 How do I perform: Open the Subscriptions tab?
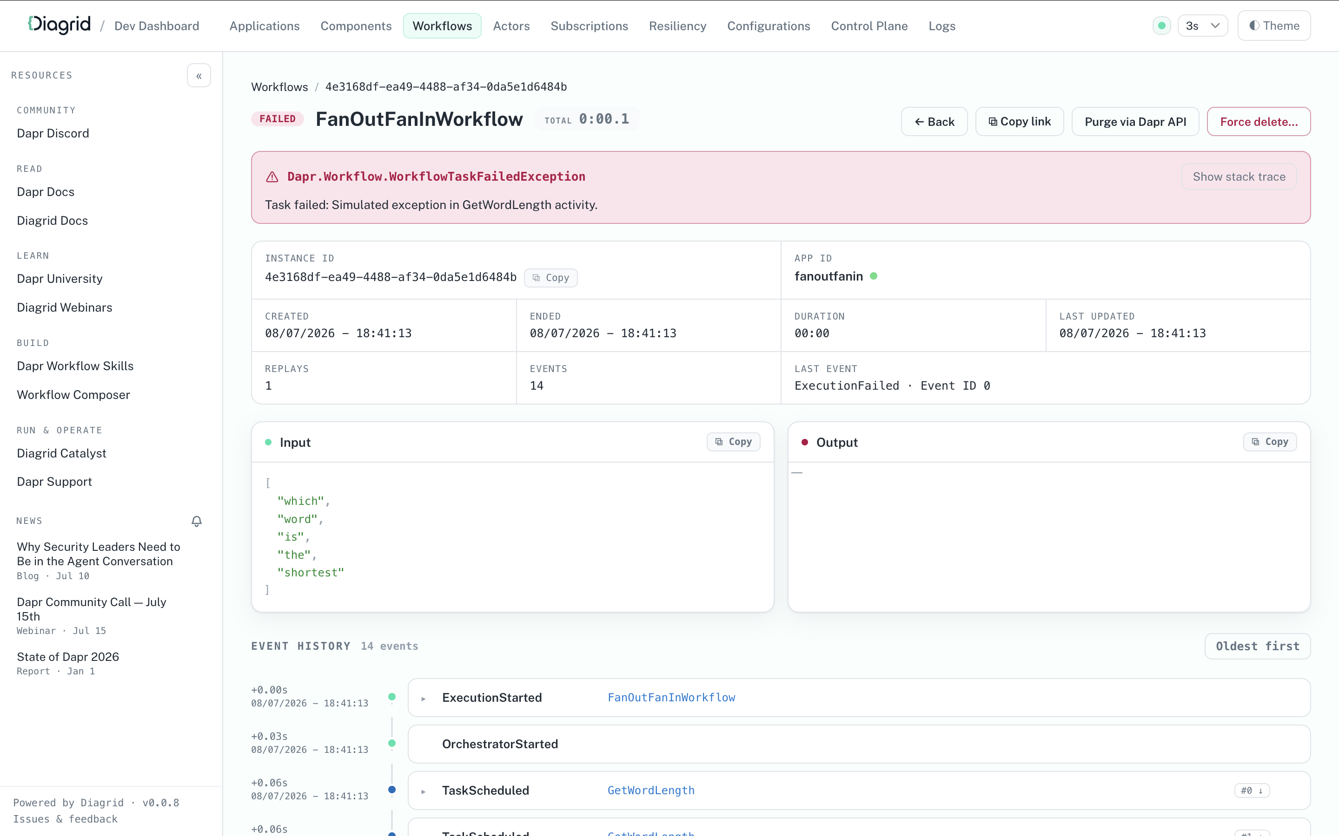589,26
